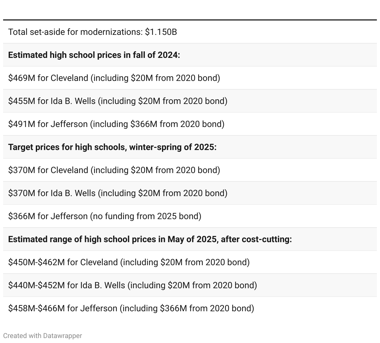Click "including $20M from 2020 bond" in the $469M row
This screenshot has height=343, width=380.
155,78
